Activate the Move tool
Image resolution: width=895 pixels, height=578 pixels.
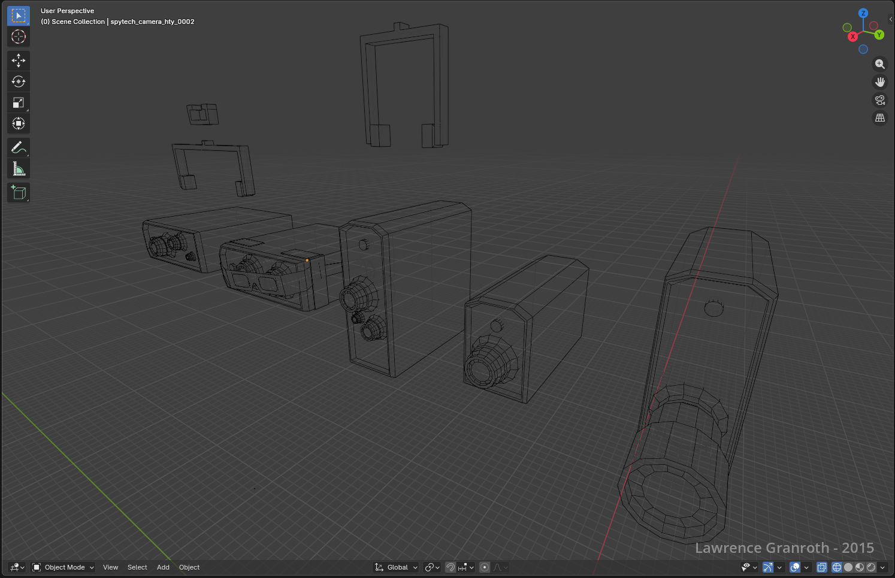pyautogui.click(x=19, y=60)
